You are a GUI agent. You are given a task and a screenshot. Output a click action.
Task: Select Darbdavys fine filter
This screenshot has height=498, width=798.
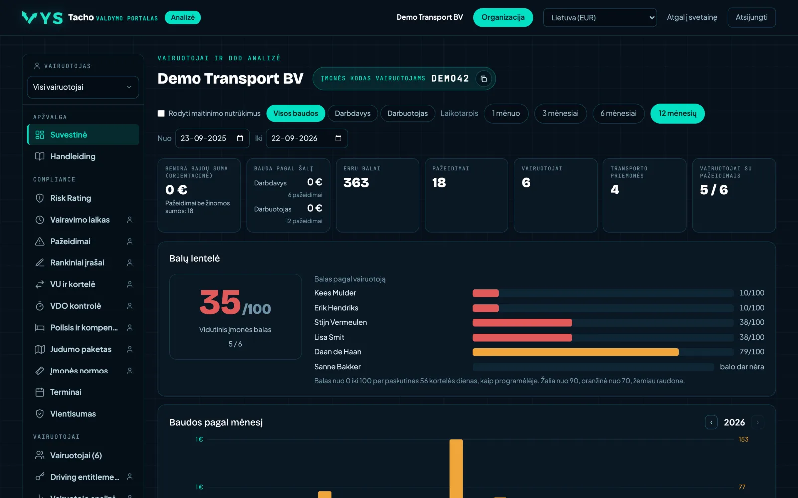[x=353, y=113]
